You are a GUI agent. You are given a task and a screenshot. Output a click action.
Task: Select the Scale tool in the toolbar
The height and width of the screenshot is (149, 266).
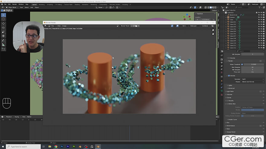coord(3,32)
